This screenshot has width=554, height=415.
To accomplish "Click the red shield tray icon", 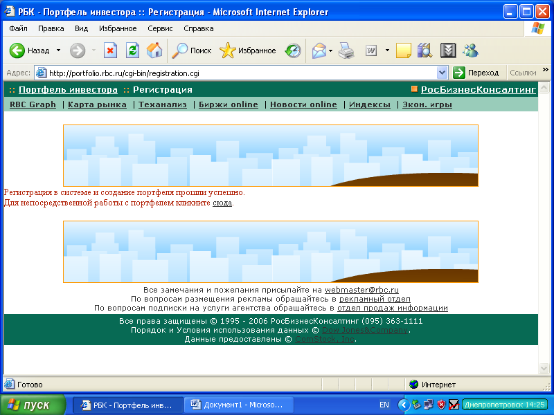I will [441, 405].
